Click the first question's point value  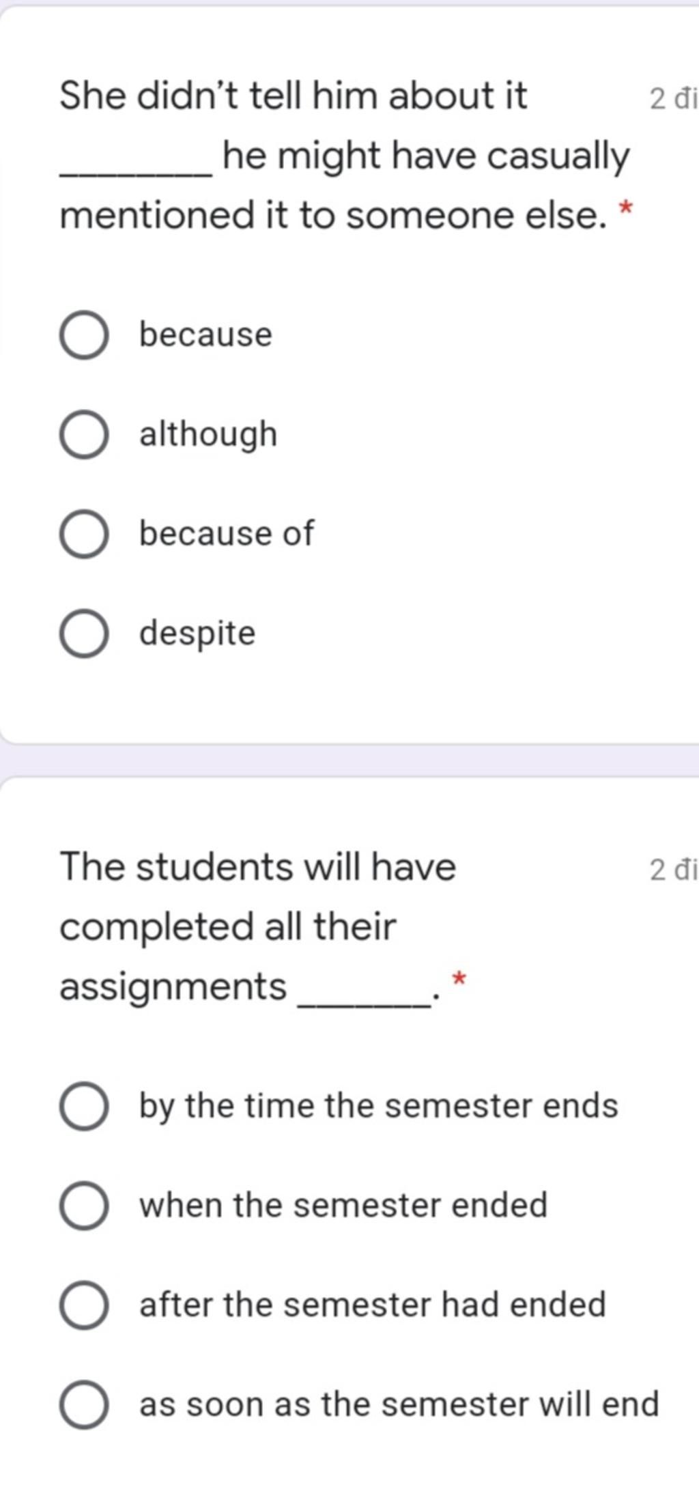[x=672, y=100]
